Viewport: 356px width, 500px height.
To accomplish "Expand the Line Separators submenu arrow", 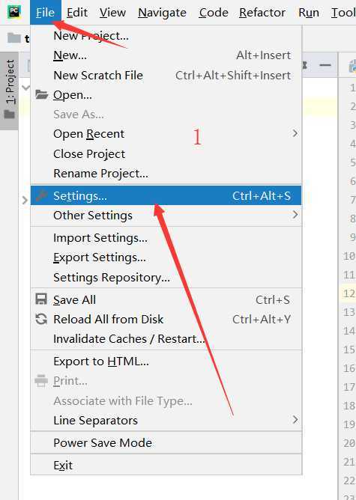I will coord(295,420).
